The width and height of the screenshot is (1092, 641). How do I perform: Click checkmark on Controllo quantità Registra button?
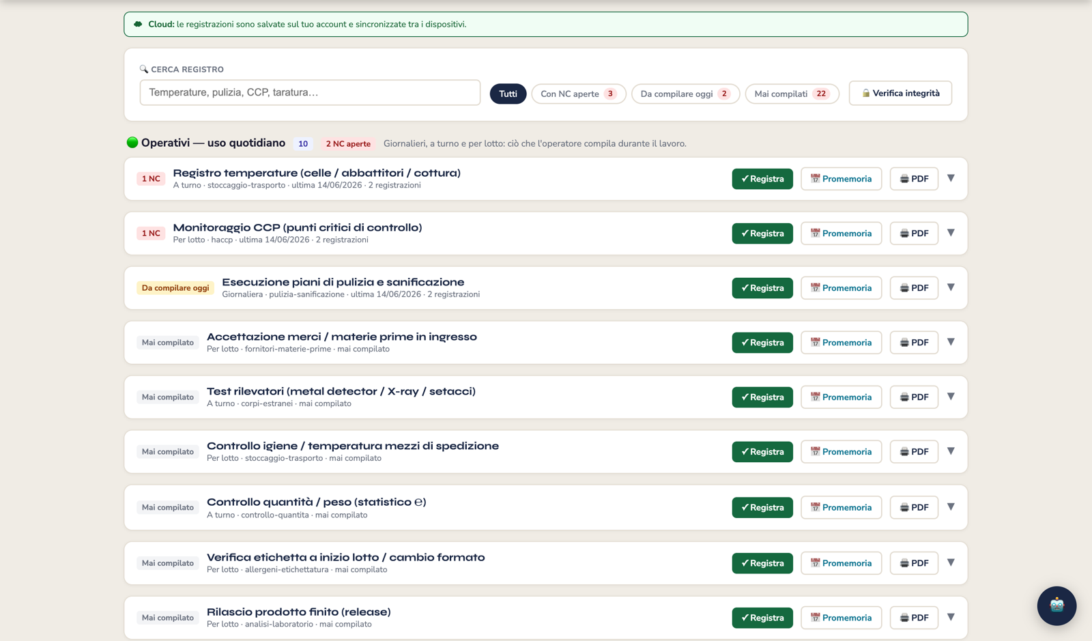pos(745,507)
